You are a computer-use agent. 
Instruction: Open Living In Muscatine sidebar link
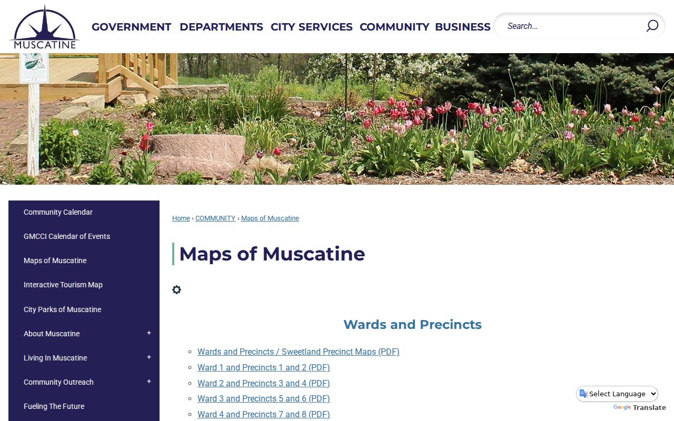coord(55,358)
